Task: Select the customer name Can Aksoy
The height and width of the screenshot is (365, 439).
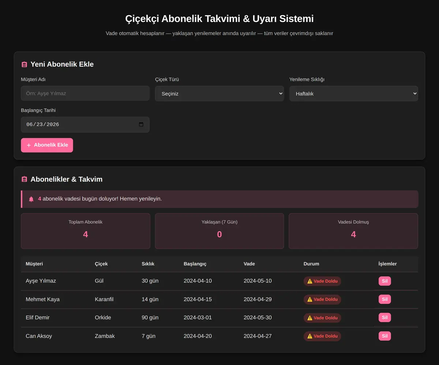Action: coord(39,336)
